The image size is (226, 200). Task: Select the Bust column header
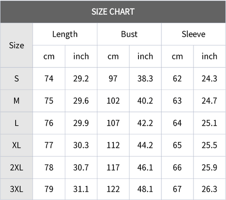point(129,34)
